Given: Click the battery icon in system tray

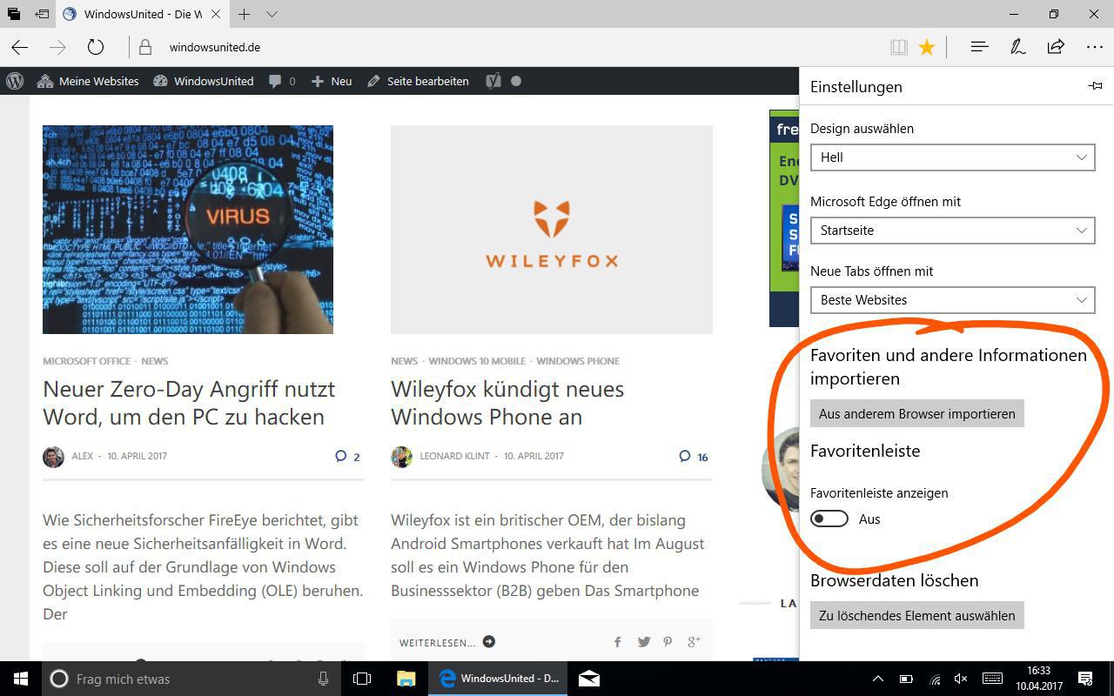Looking at the screenshot, I should coord(906,679).
